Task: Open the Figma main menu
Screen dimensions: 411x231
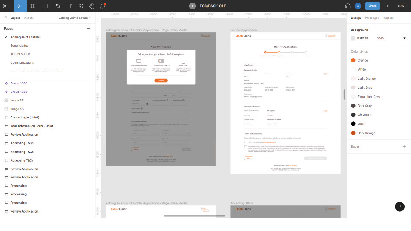Action: point(5,6)
